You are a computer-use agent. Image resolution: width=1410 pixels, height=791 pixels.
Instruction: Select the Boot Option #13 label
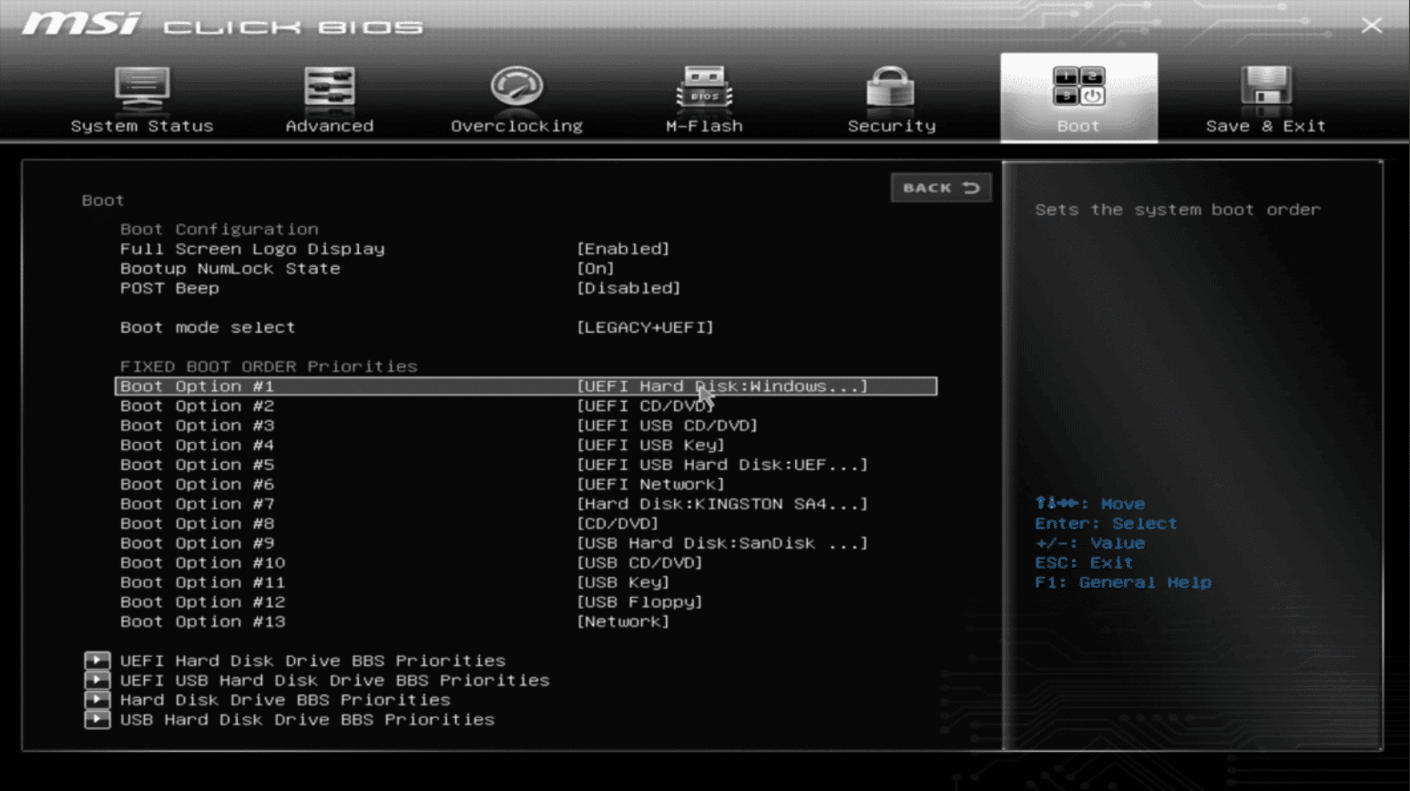tap(202, 621)
